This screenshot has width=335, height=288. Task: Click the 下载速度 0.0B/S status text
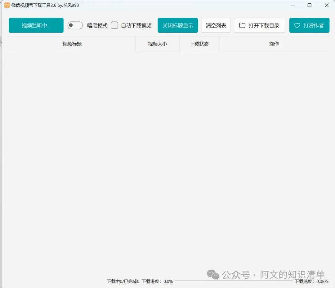(312, 281)
